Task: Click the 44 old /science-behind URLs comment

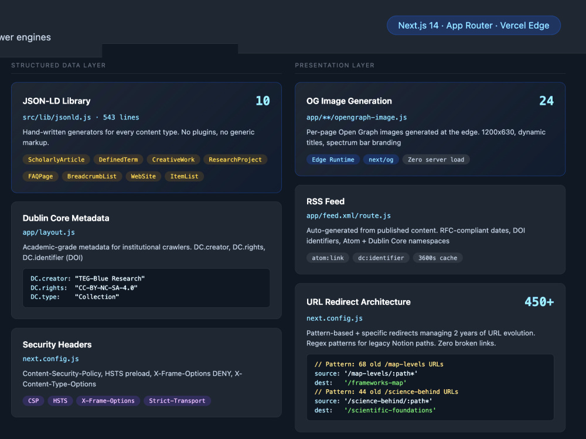Action: click(386, 392)
